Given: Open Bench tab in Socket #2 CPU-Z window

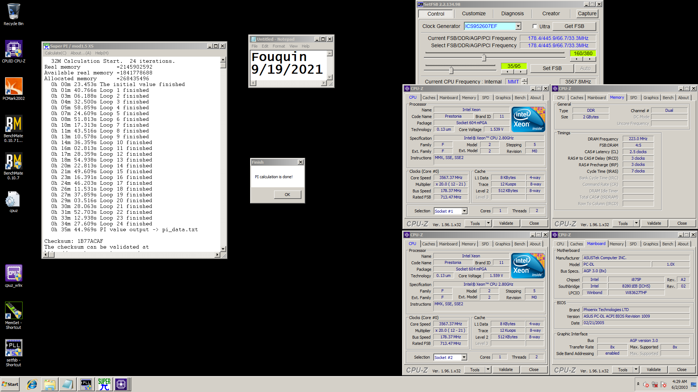Looking at the screenshot, I should point(520,244).
